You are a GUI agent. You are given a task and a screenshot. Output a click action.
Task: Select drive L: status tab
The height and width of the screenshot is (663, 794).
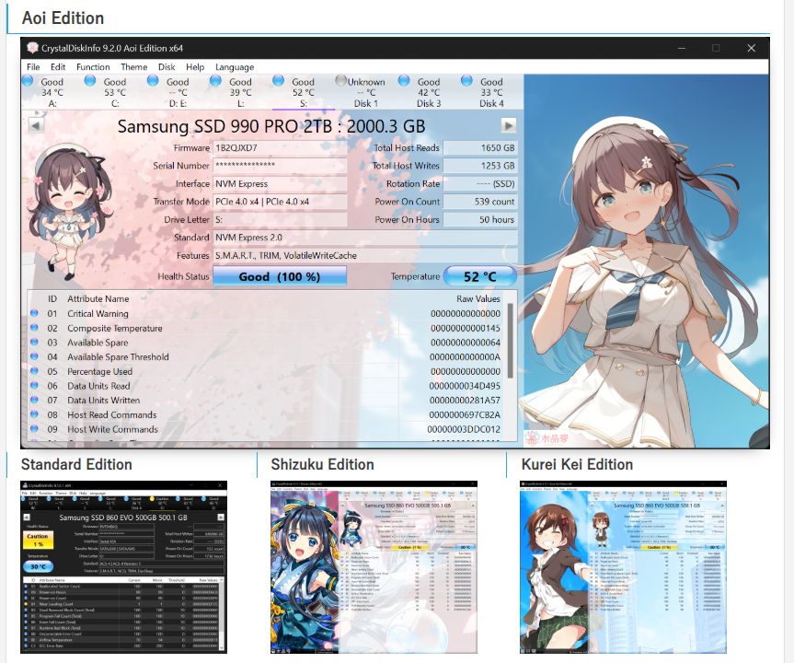(240, 92)
